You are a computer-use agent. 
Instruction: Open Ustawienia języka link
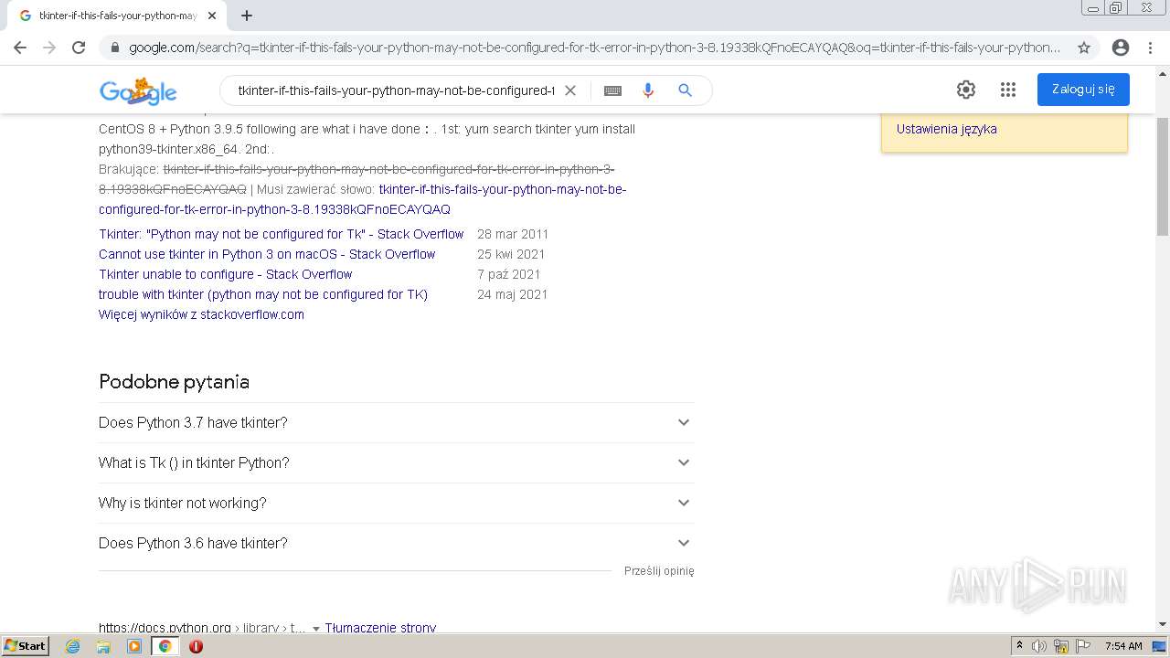(946, 129)
